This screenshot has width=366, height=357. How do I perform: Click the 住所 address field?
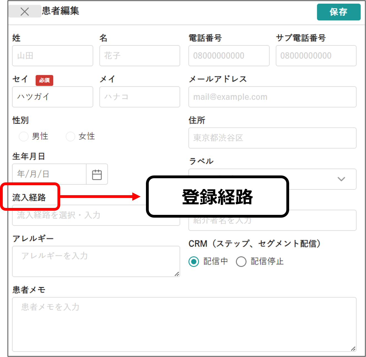pyautogui.click(x=272, y=138)
